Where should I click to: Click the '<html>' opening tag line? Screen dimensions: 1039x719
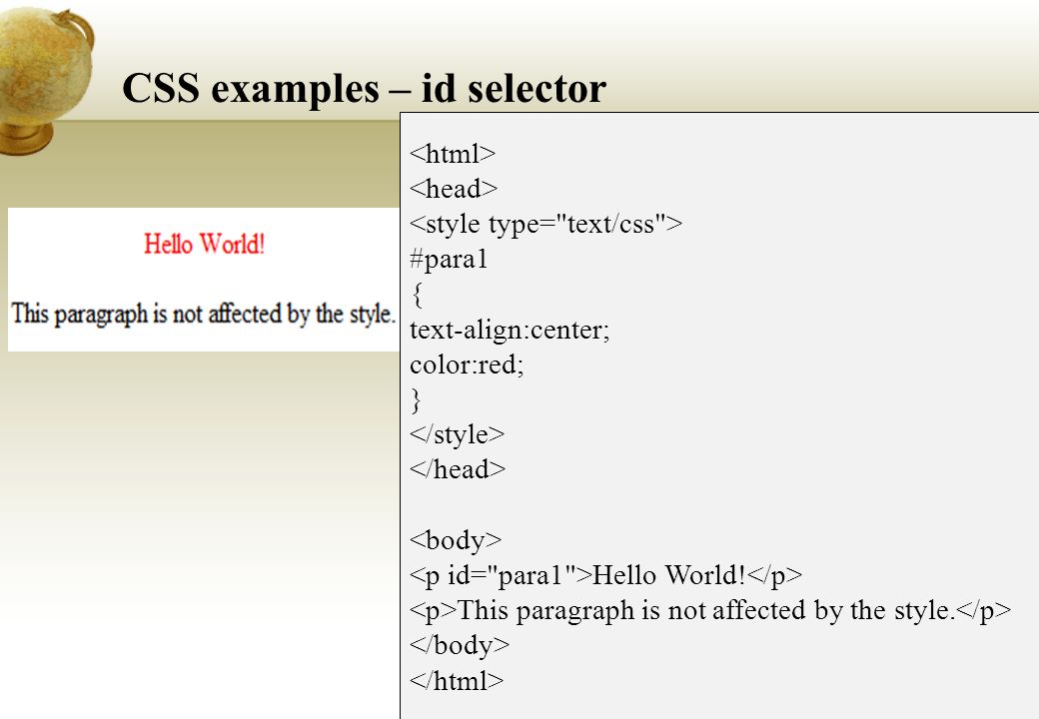click(453, 154)
